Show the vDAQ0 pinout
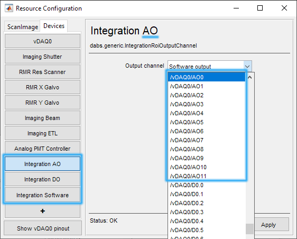297x239 pixels. (x=43, y=228)
